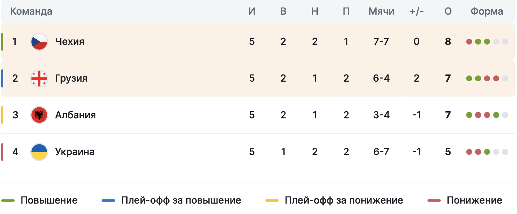The image size is (517, 214).
Task: Click Украина's green form dot
Action: click(487, 152)
